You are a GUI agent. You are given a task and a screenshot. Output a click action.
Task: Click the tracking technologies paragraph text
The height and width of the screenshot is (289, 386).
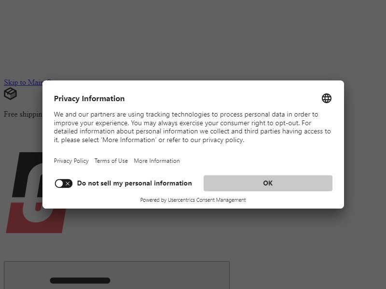click(x=192, y=127)
